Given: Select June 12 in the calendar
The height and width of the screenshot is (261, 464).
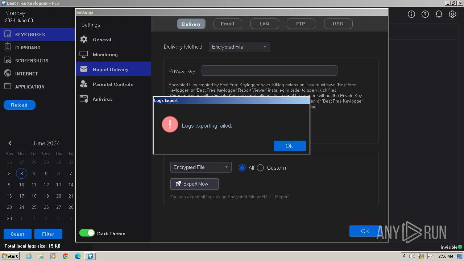Looking at the screenshot, I should pos(46,185).
